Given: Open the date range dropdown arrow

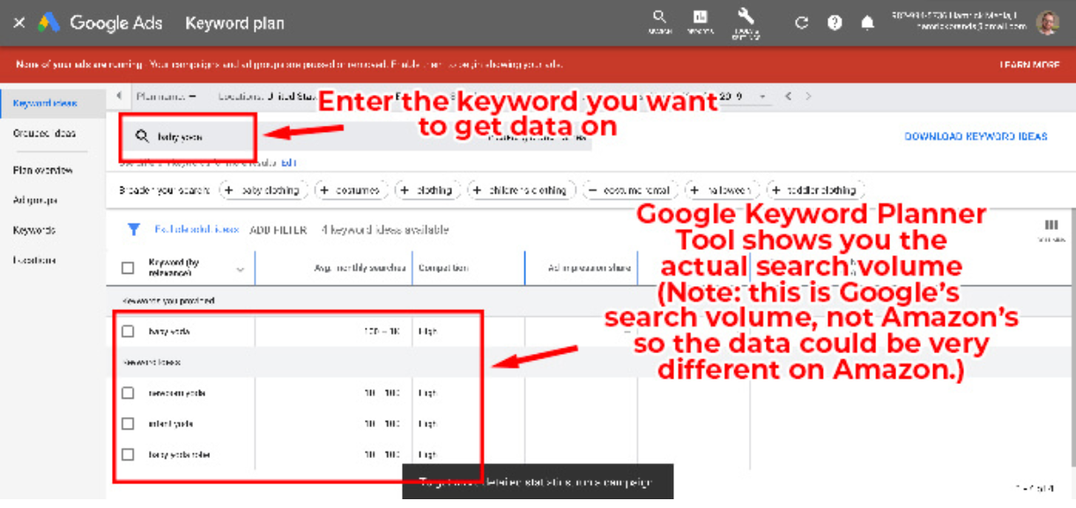Looking at the screenshot, I should (762, 96).
